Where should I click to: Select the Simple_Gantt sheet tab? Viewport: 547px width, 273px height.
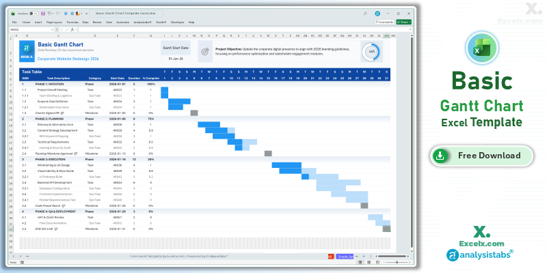(345, 257)
